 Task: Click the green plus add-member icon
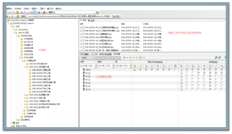124,57
